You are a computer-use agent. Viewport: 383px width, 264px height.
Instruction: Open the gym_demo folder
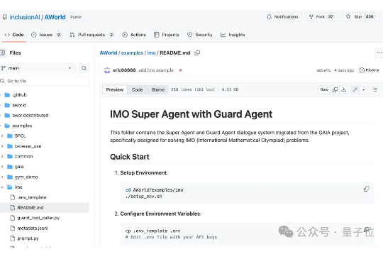pyautogui.click(x=26, y=177)
